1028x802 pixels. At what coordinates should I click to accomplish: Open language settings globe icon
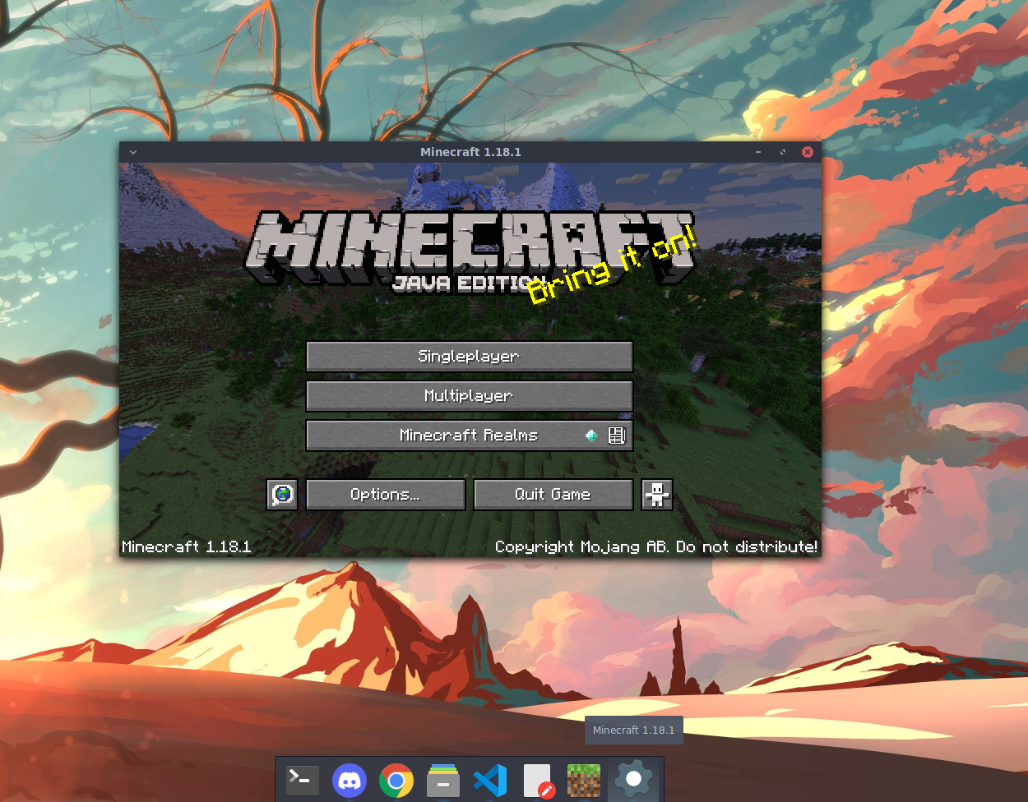(x=282, y=495)
